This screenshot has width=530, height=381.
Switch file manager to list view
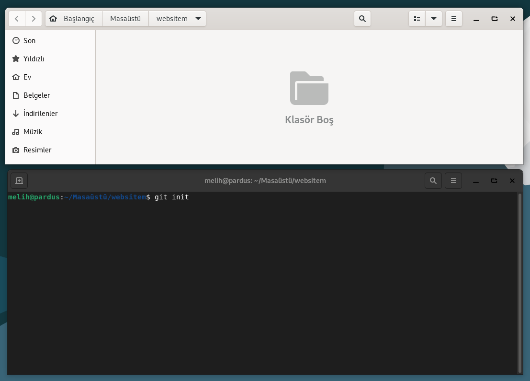click(417, 19)
